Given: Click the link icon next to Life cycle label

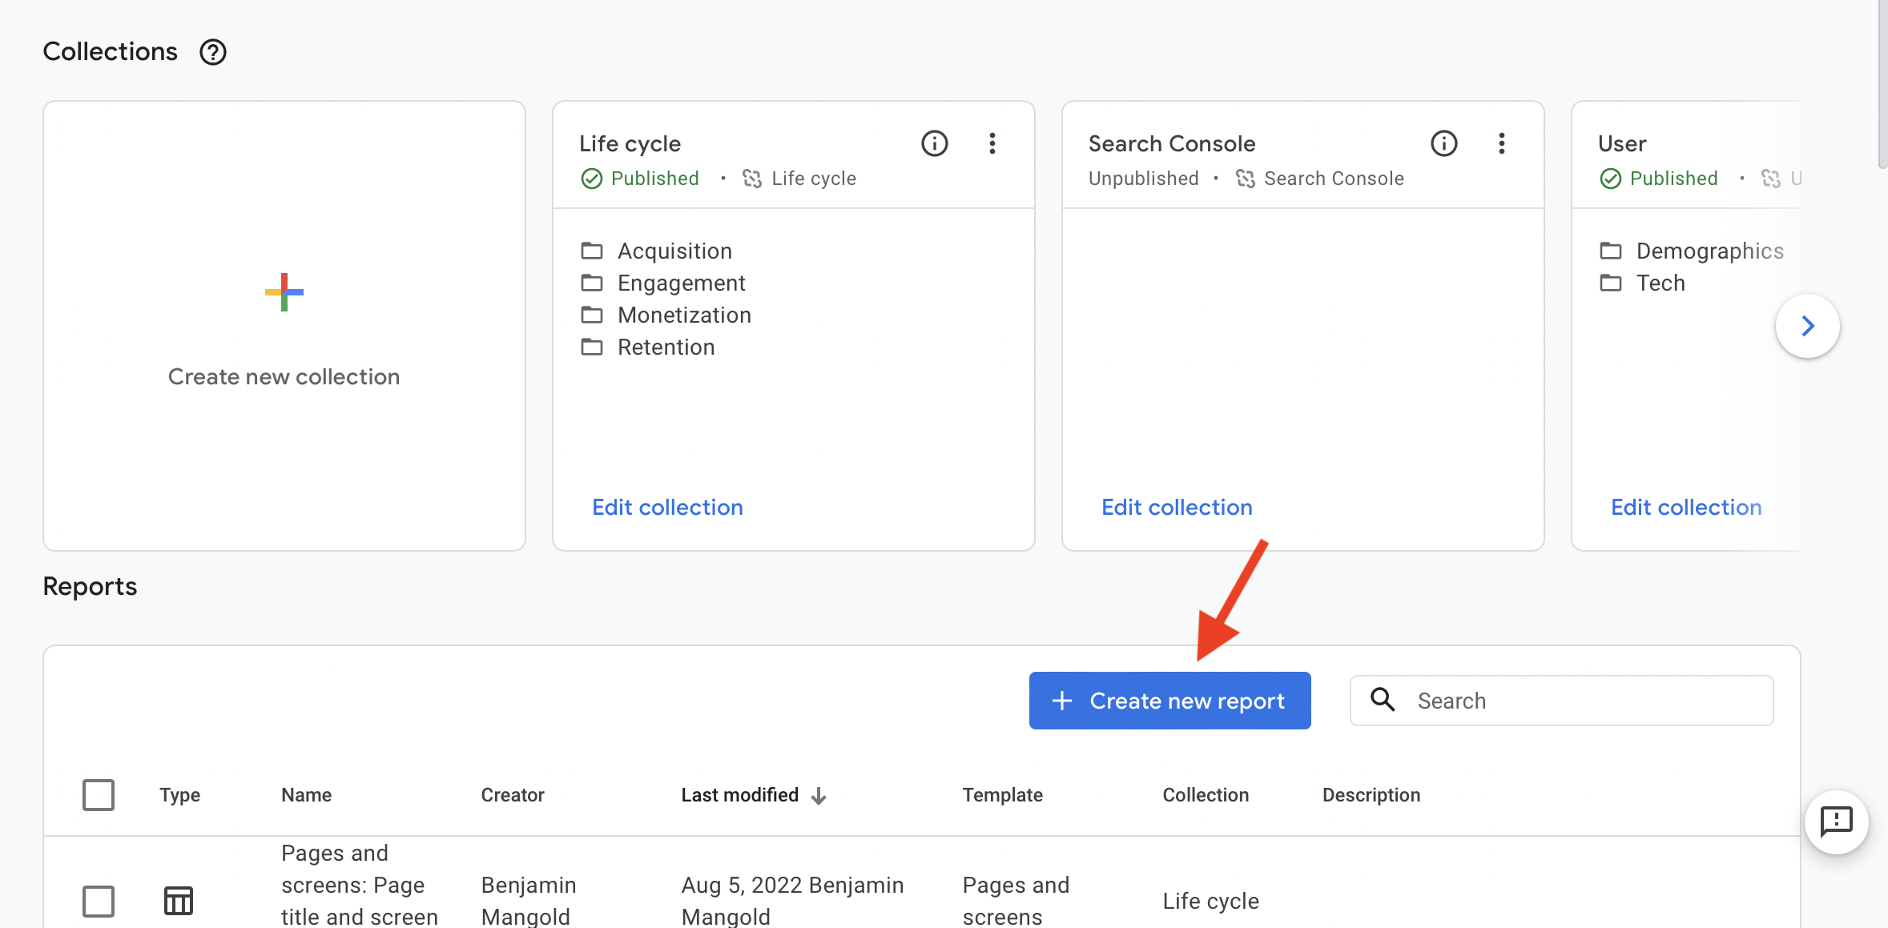Looking at the screenshot, I should pyautogui.click(x=752, y=179).
